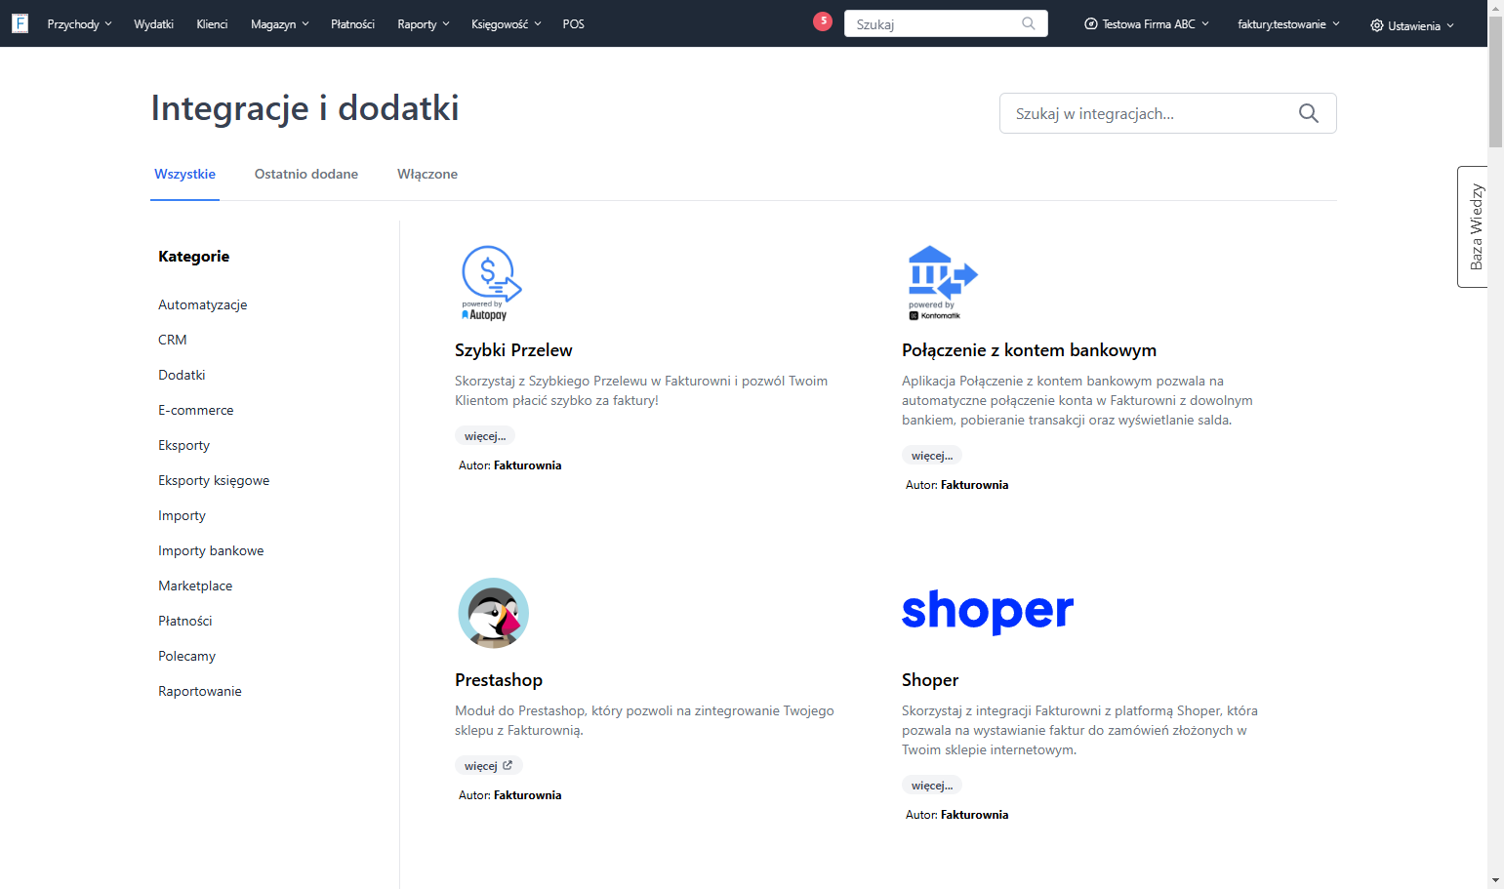The width and height of the screenshot is (1504, 889).
Task: Open the Testowa Firma ABC dropdown
Action: [x=1147, y=24]
